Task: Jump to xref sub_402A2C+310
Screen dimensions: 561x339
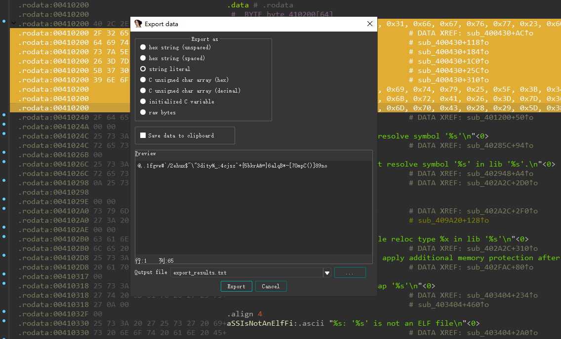Action: [x=502, y=248]
